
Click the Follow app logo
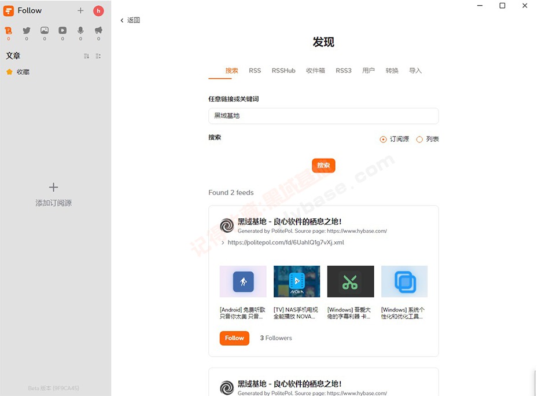(8, 10)
